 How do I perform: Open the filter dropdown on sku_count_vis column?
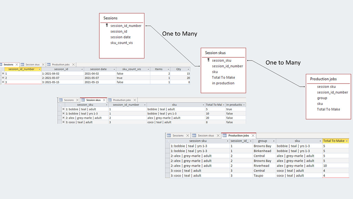tap(148, 69)
